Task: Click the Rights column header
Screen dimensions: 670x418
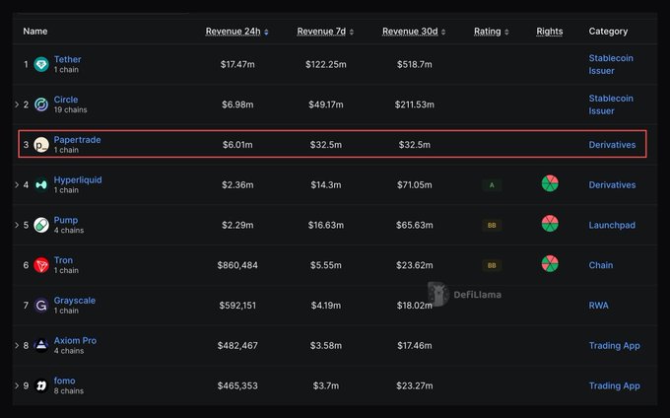Action: coord(550,32)
